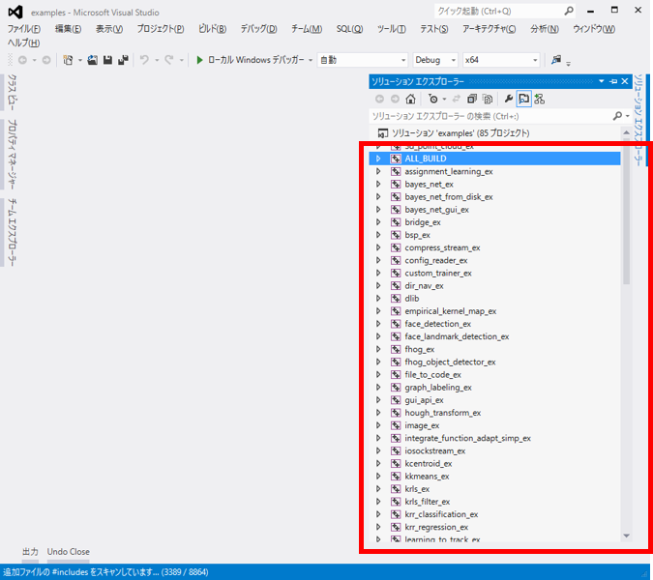653x580 pixels.
Task: Click the Open File toolbar icon
Action: [93, 60]
